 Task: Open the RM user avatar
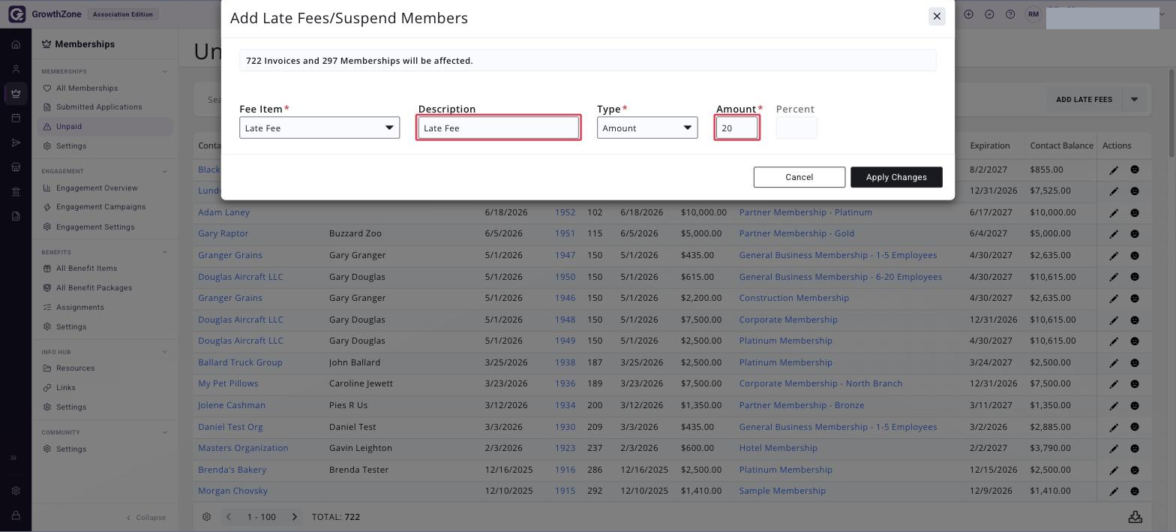click(x=1034, y=14)
